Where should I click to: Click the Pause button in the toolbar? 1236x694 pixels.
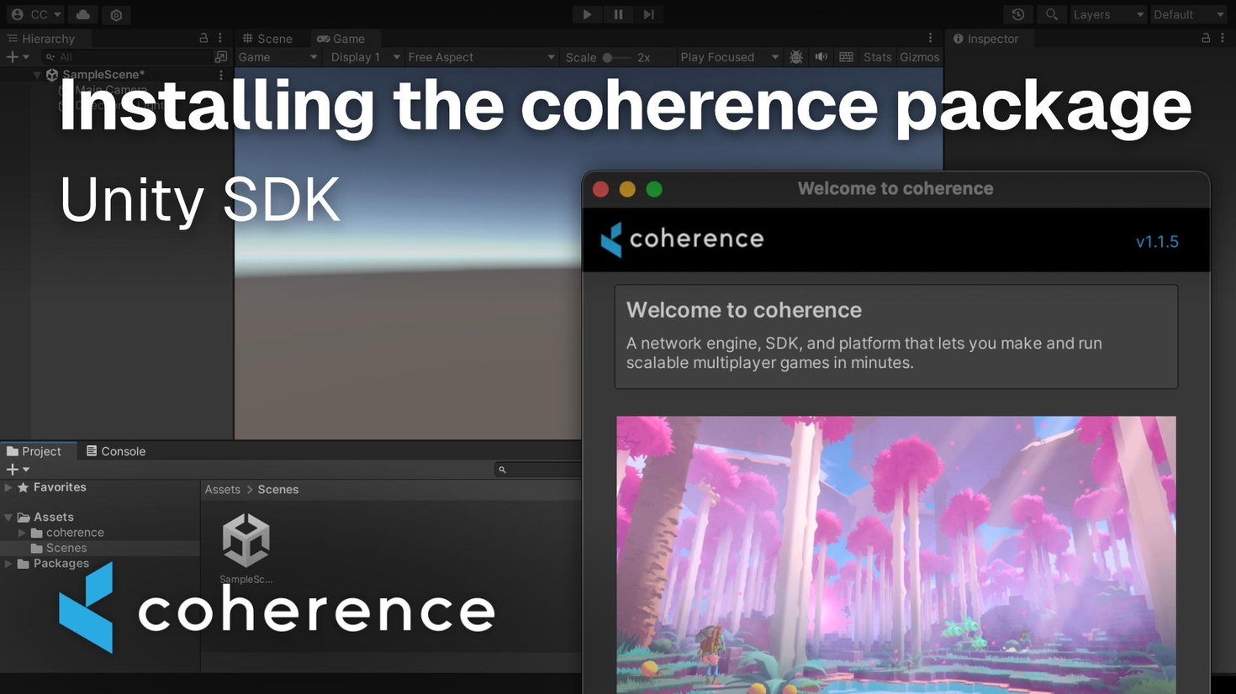tap(618, 14)
